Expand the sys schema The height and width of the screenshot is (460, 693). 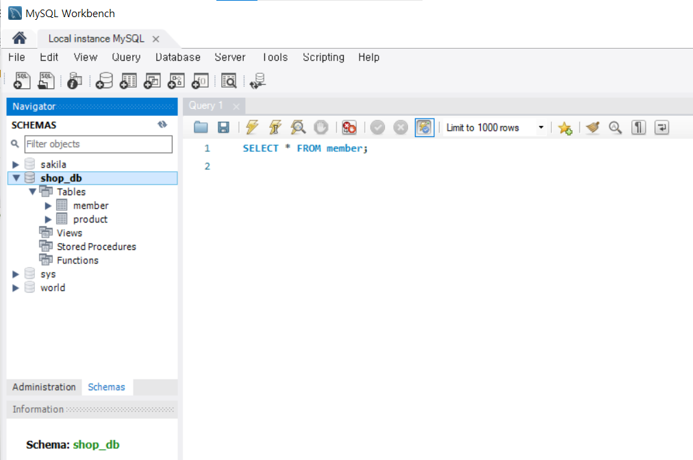16,274
